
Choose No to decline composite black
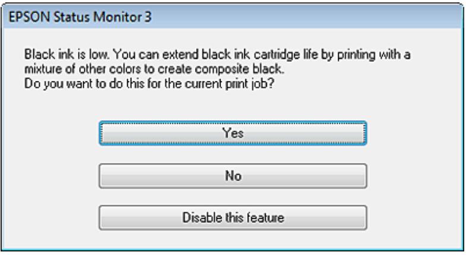tap(233, 176)
